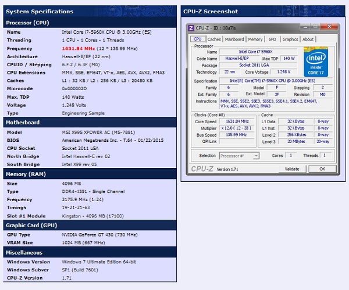349x290 pixels.
Task: Click the Windows 7 Ultimate Edition text
Action: (99, 262)
